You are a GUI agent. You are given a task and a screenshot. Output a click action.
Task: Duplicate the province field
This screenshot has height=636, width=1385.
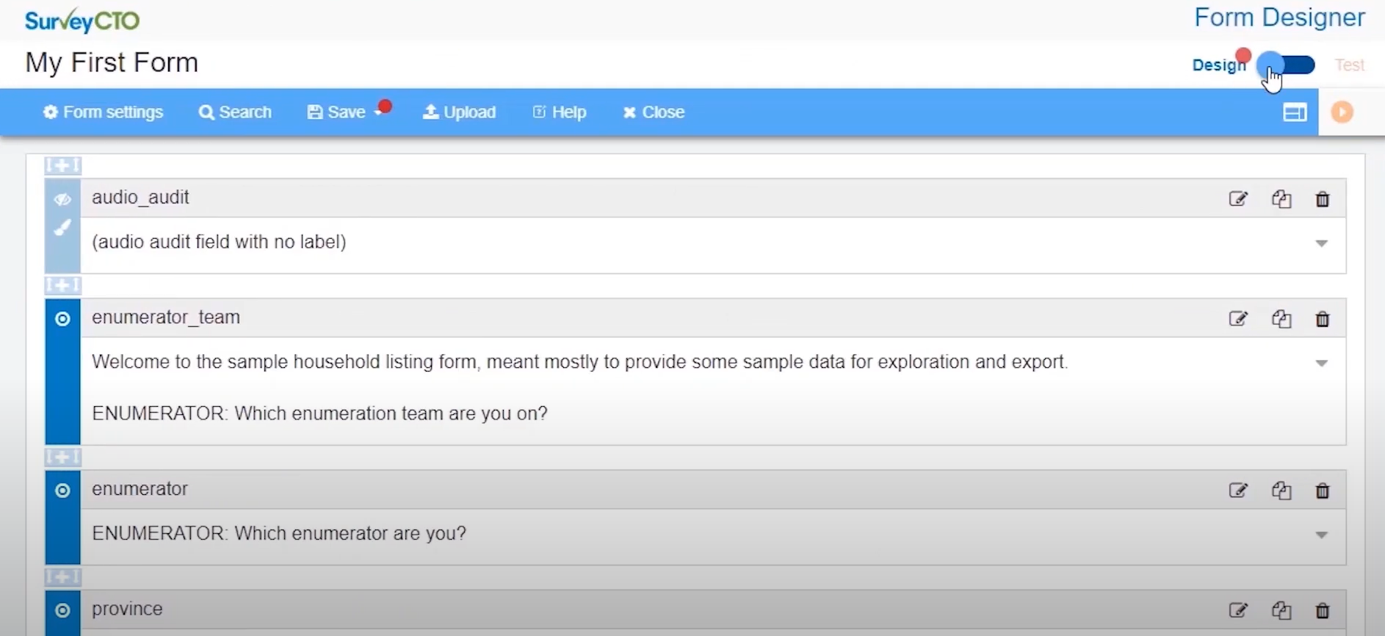(1281, 610)
